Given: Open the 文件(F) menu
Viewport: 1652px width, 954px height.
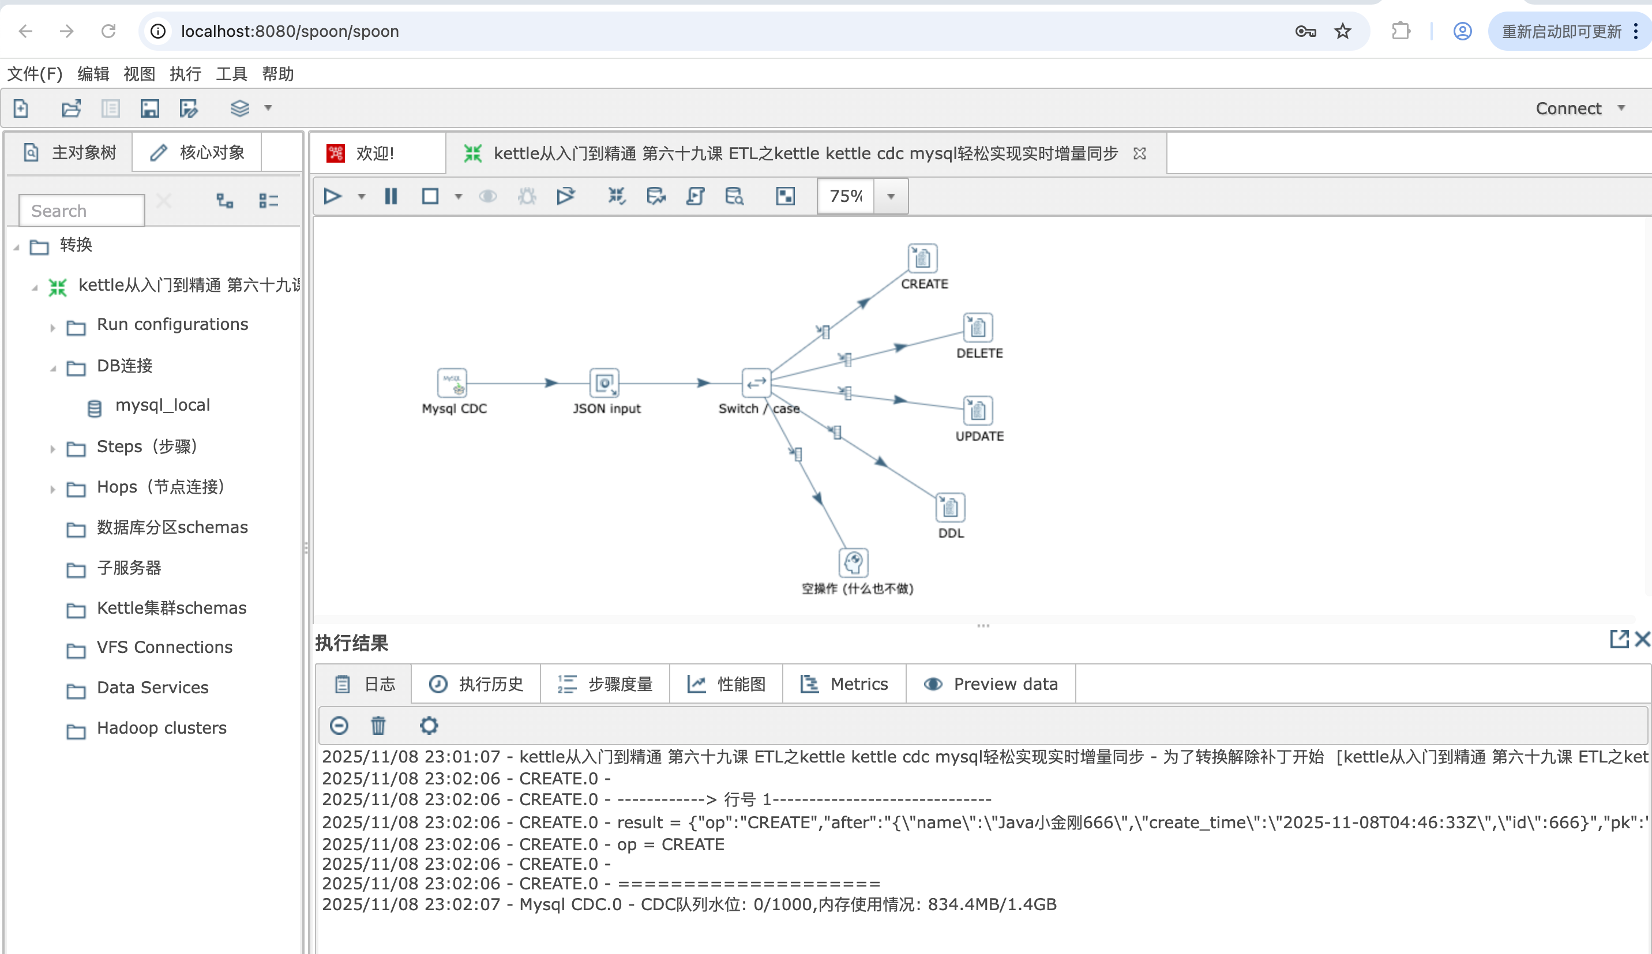Looking at the screenshot, I should click(x=35, y=73).
